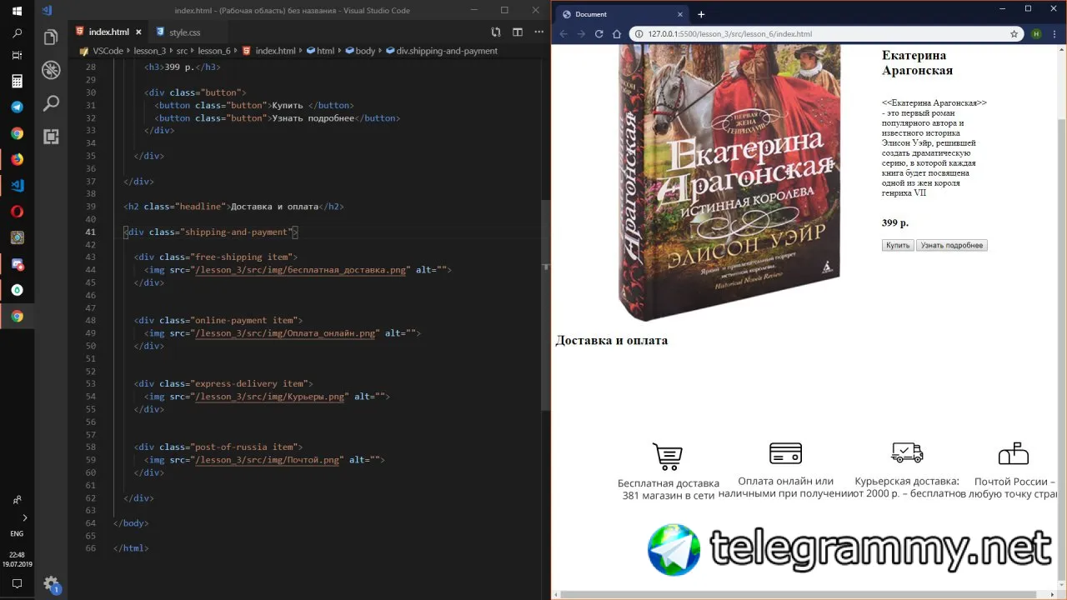Image resolution: width=1067 pixels, height=600 pixels.
Task: Open Firefox from the taskbar
Action: pos(17,159)
